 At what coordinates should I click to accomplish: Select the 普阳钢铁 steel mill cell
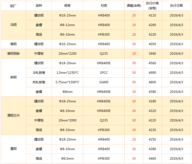(x=13, y=54)
